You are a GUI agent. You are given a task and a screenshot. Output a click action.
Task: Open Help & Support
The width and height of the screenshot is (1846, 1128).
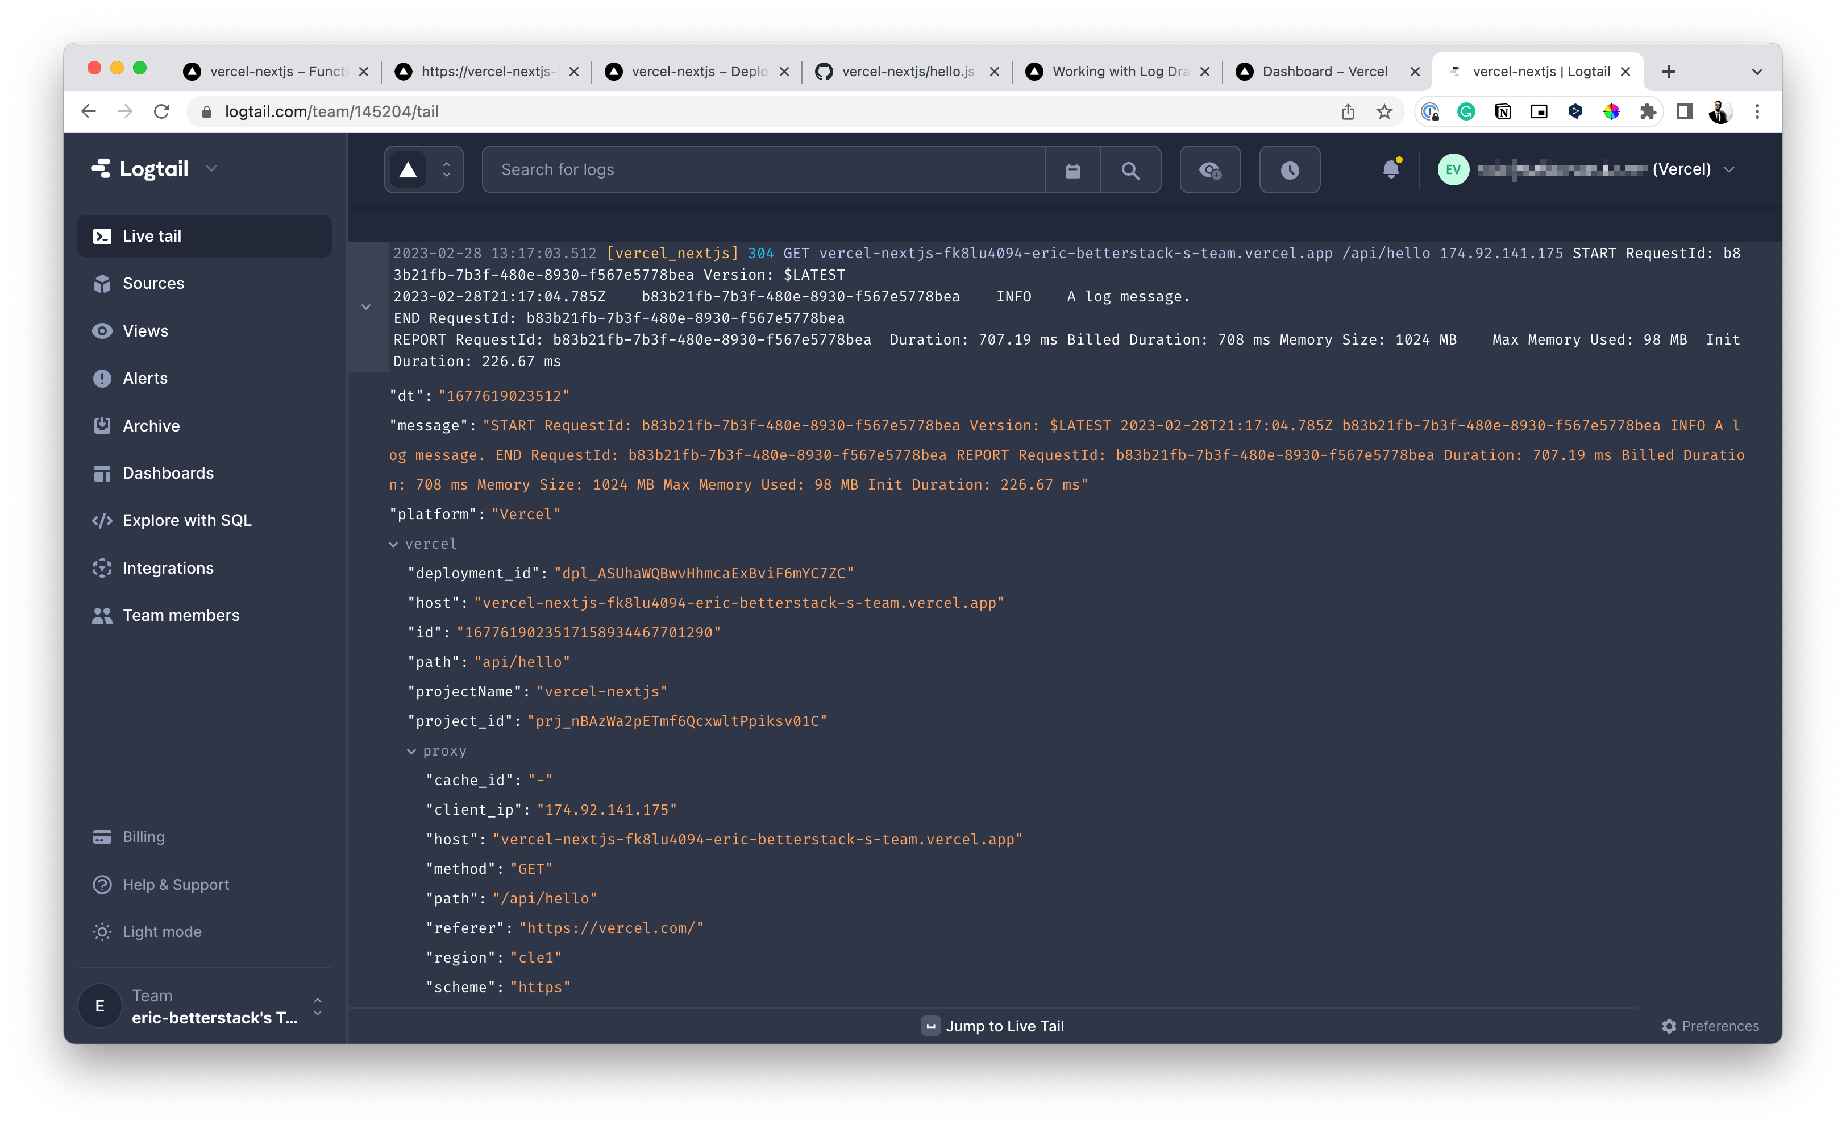[175, 885]
